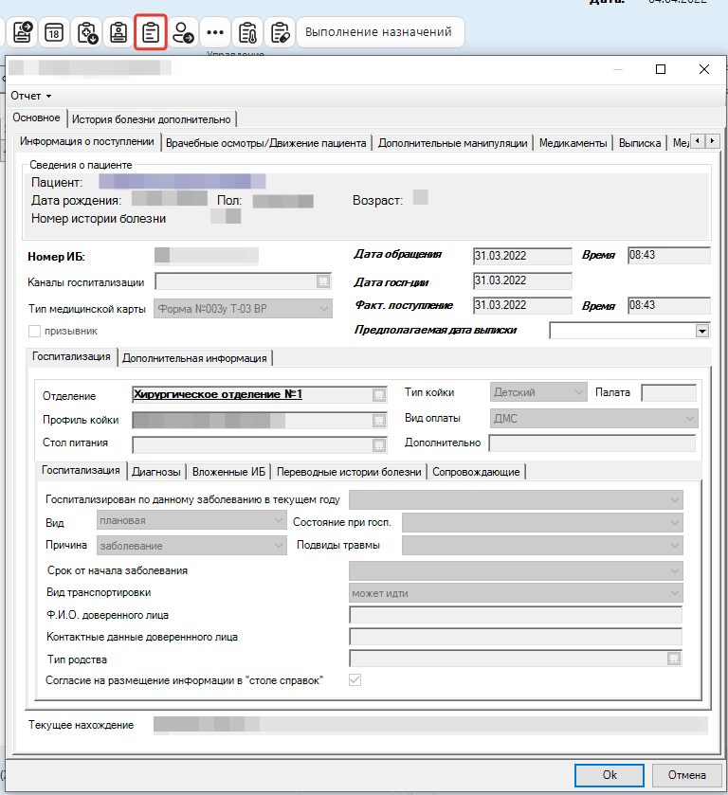Click Факт. поступление date field
The width and height of the screenshot is (728, 795).
(x=522, y=306)
